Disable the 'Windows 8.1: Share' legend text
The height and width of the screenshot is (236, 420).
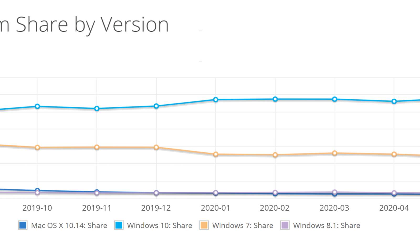(x=327, y=226)
